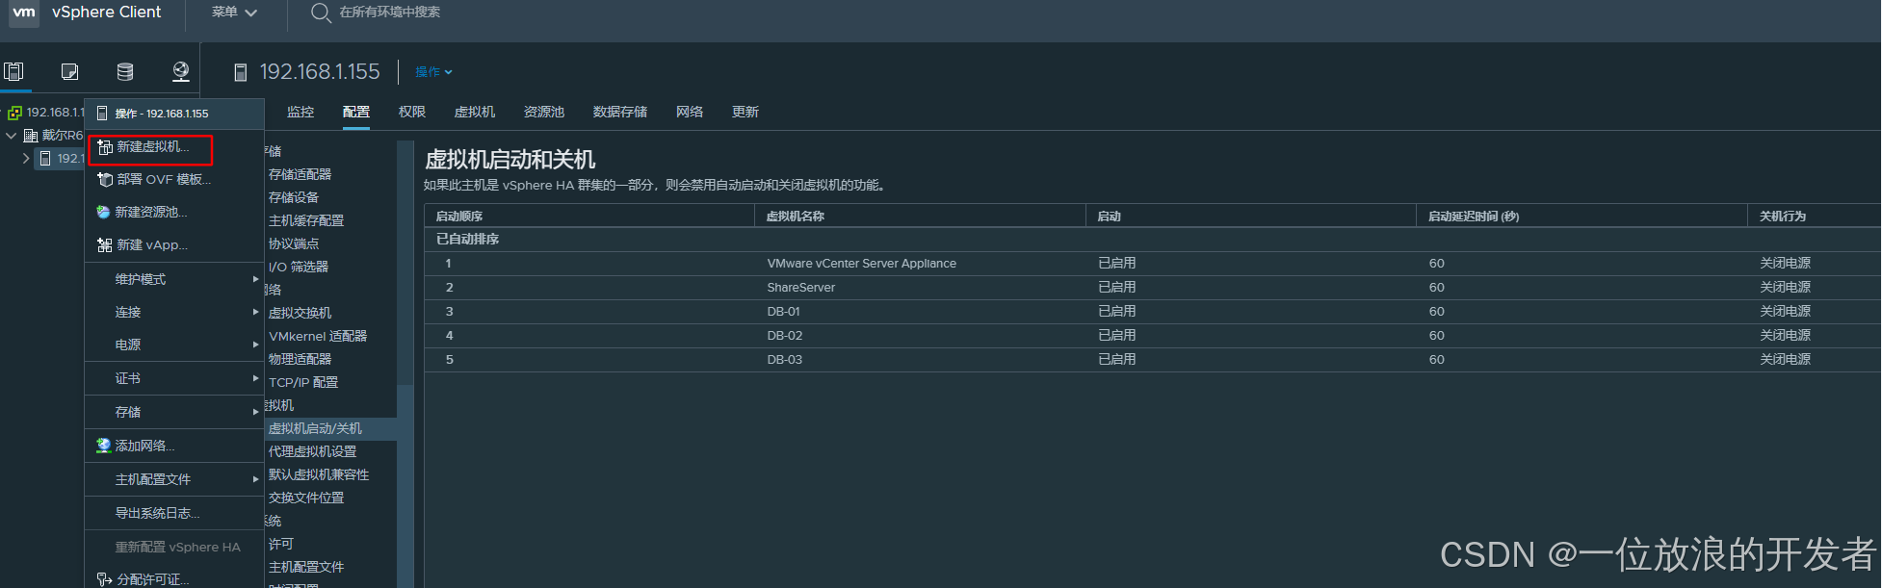Viewport: 1882px width, 588px height.
Task: Click in the global search field
Action: (x=389, y=13)
